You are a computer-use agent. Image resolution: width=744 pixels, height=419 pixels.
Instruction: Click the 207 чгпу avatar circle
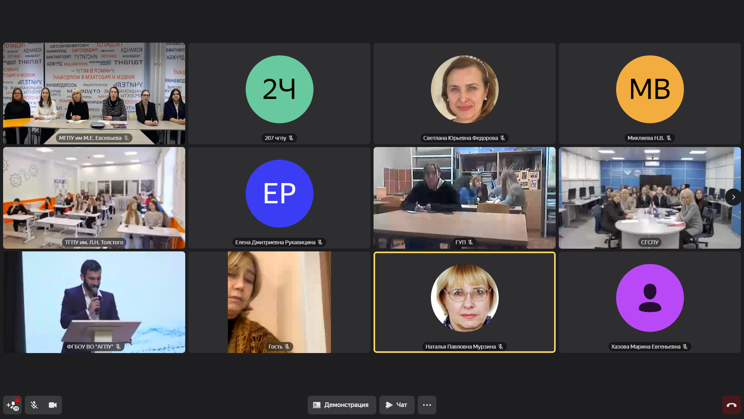coord(279,89)
